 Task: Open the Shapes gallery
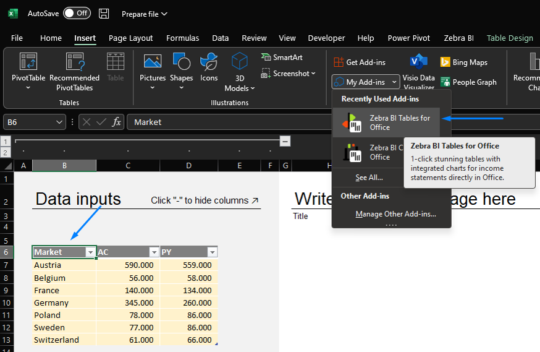pyautogui.click(x=181, y=71)
